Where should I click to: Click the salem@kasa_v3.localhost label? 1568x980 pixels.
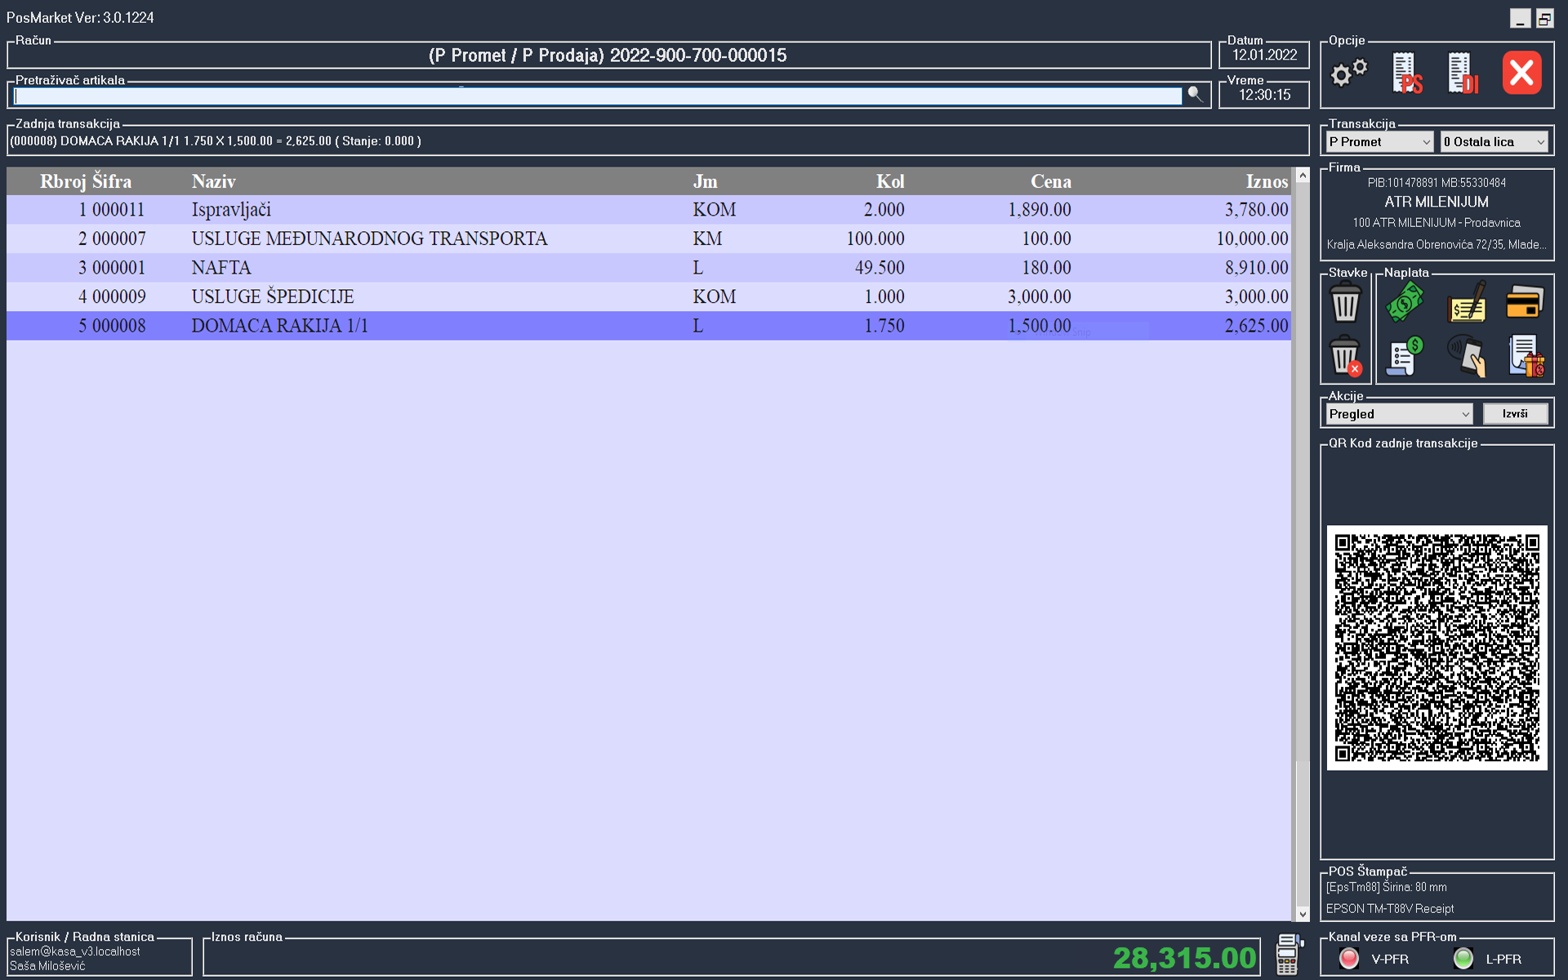tap(75, 951)
